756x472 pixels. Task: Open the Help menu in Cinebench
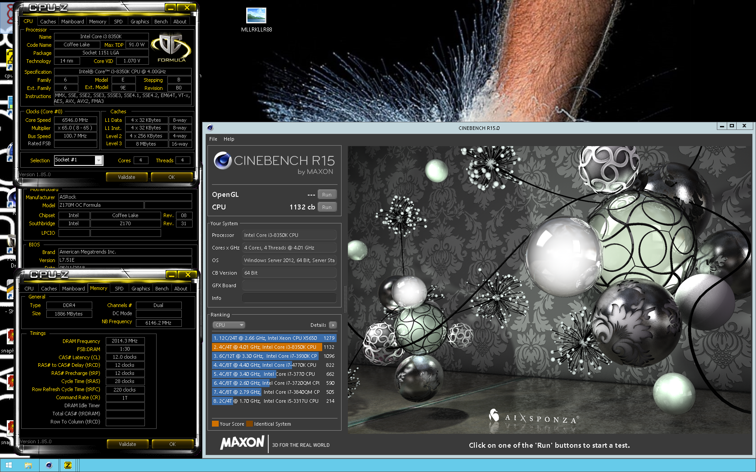229,139
